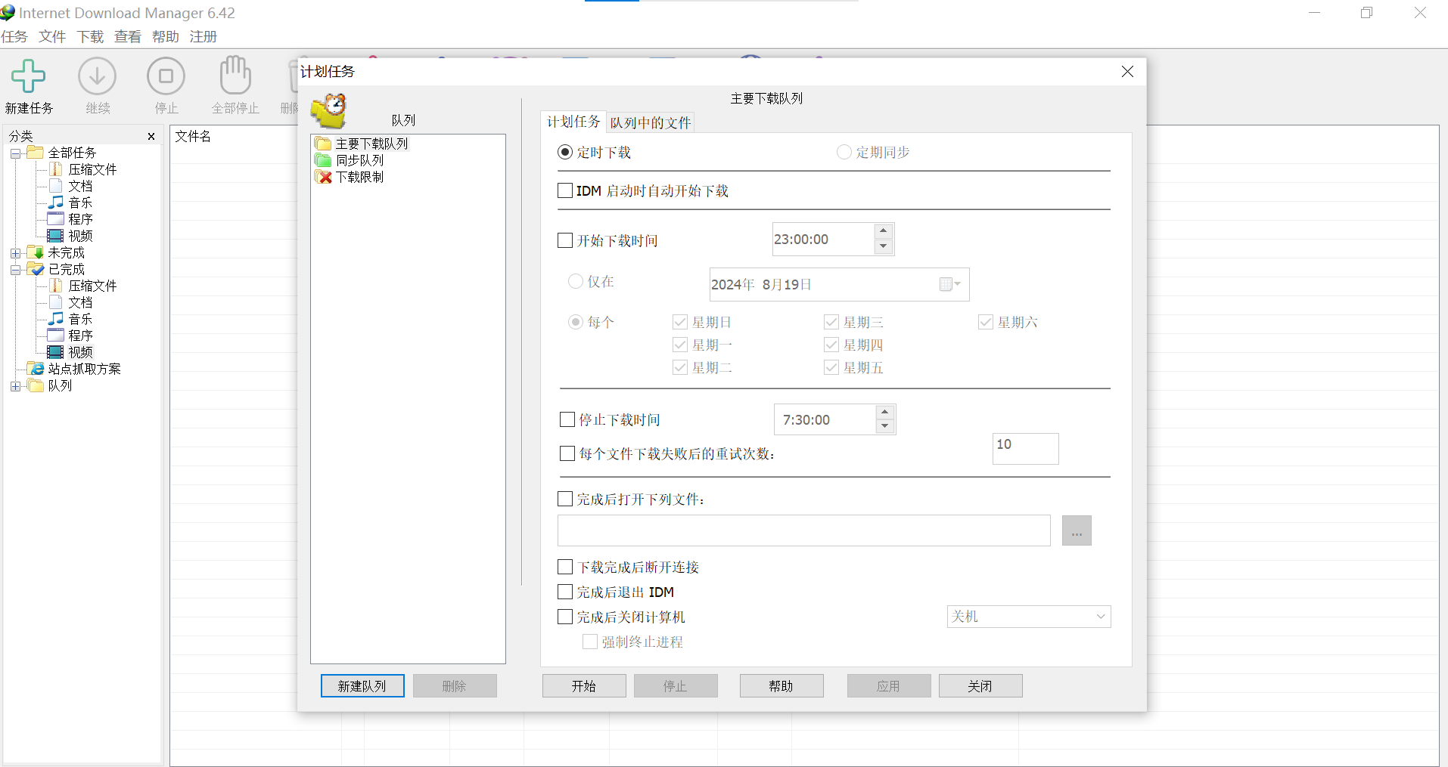Select the 音乐 category under 全部任务

tap(79, 202)
